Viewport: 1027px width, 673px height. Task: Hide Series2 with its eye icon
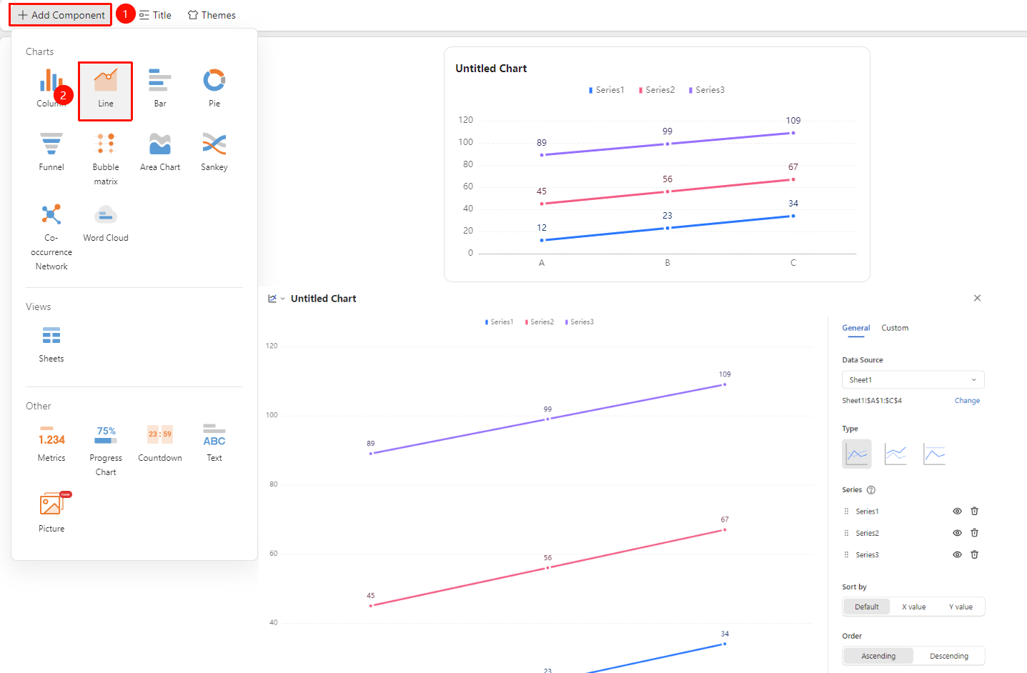click(x=957, y=533)
